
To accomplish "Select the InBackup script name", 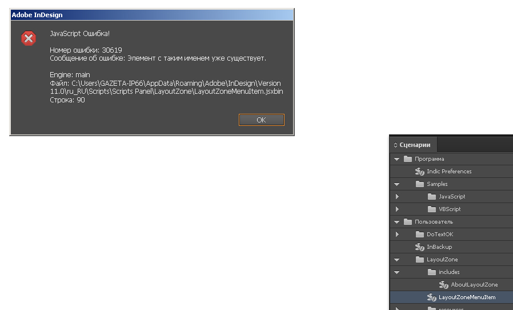I will click(x=439, y=247).
